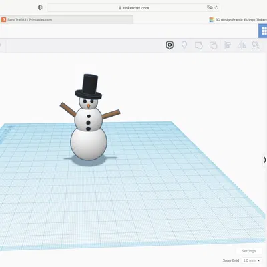Image resolution: width=267 pixels, height=267 pixels.
Task: Click the Group shapes icon
Action: (199, 45)
